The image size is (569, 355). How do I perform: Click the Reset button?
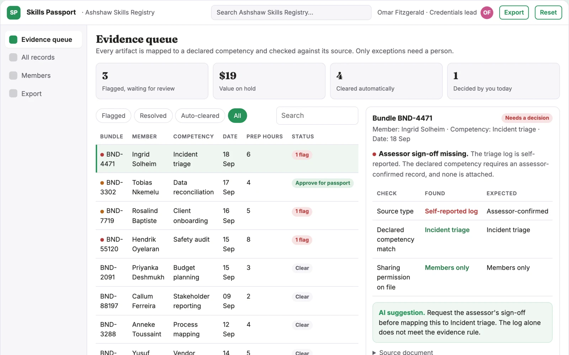[548, 12]
